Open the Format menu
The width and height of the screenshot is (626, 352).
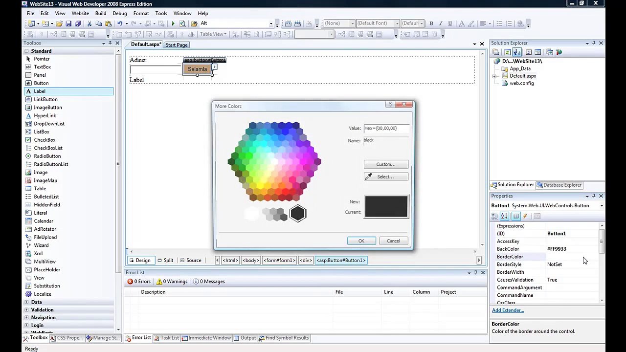(141, 13)
